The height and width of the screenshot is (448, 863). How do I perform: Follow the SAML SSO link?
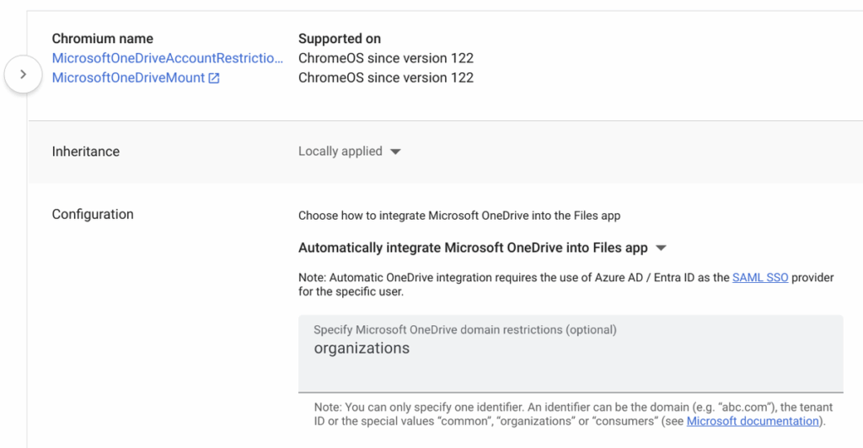760,277
